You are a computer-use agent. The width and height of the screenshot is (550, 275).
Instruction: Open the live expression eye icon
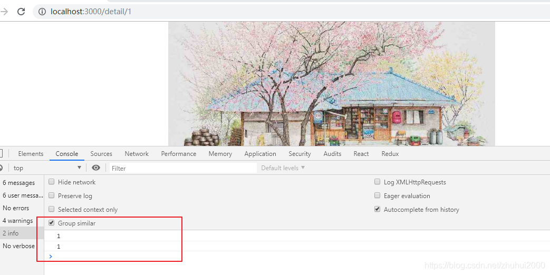(x=96, y=168)
